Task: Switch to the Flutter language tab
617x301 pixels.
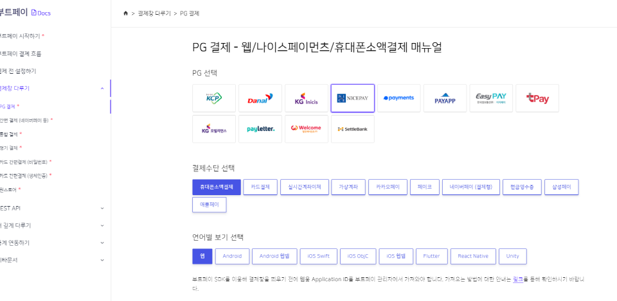Action: [x=432, y=256]
